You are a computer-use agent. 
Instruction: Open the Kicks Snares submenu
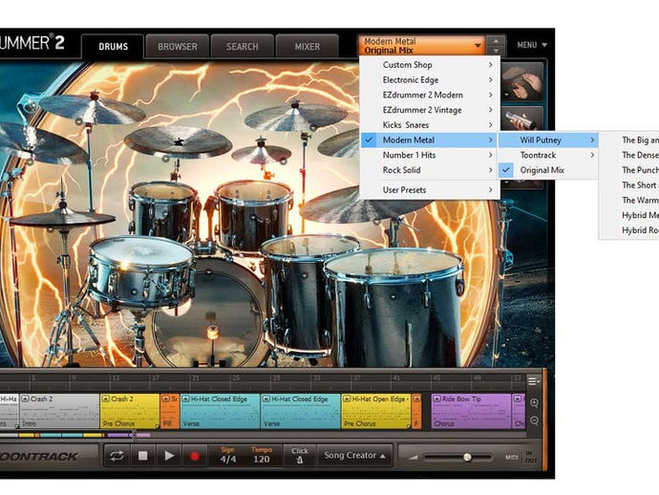[x=430, y=125]
